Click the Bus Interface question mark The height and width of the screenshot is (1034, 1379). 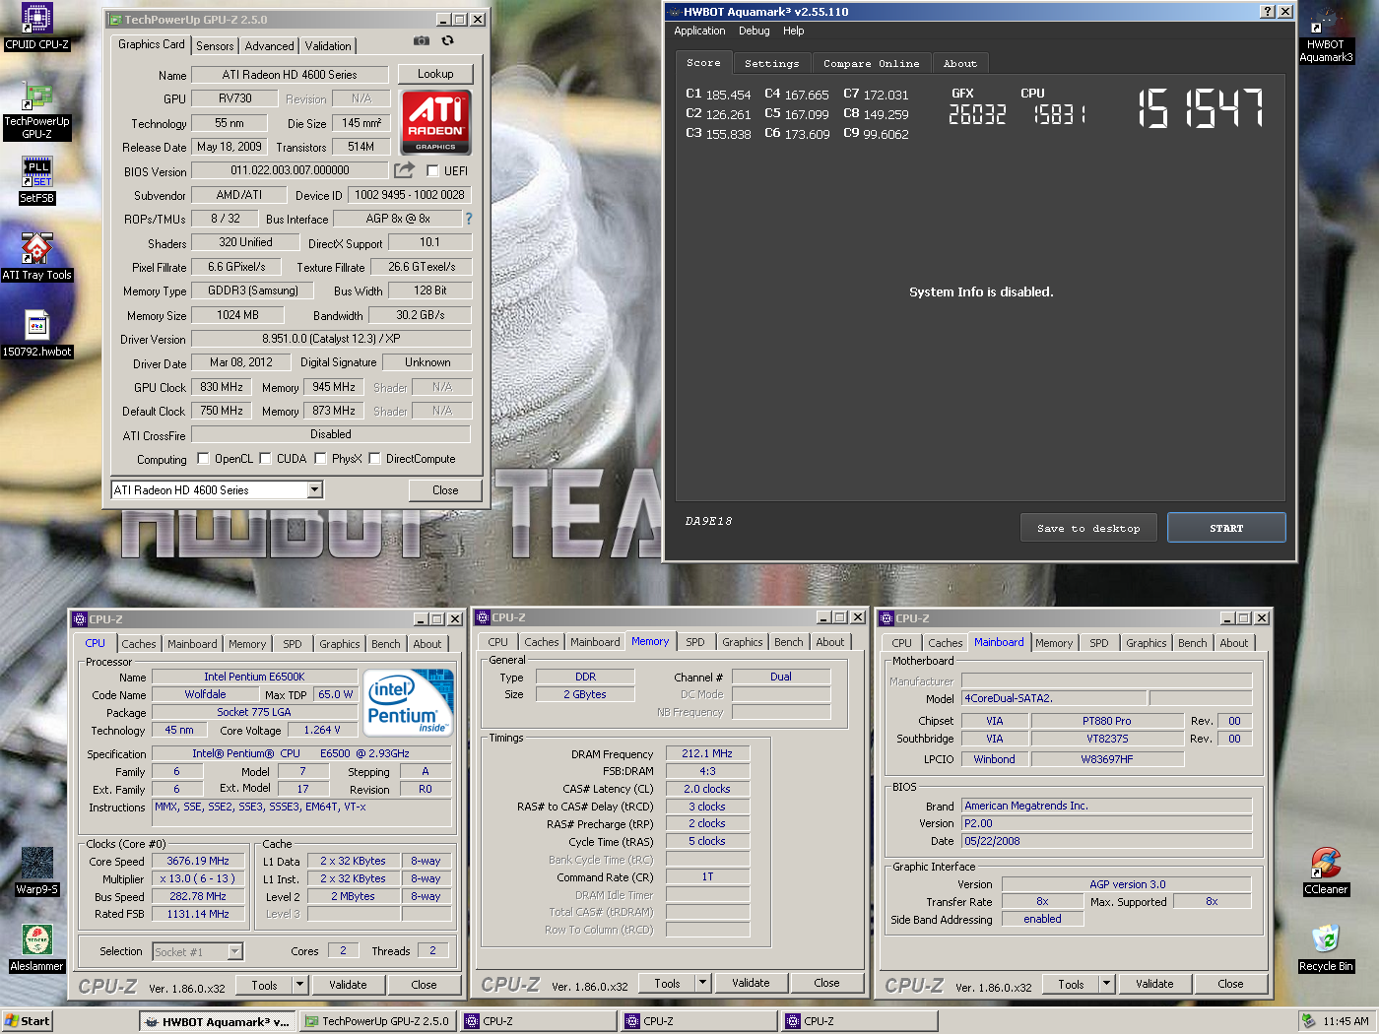(468, 219)
